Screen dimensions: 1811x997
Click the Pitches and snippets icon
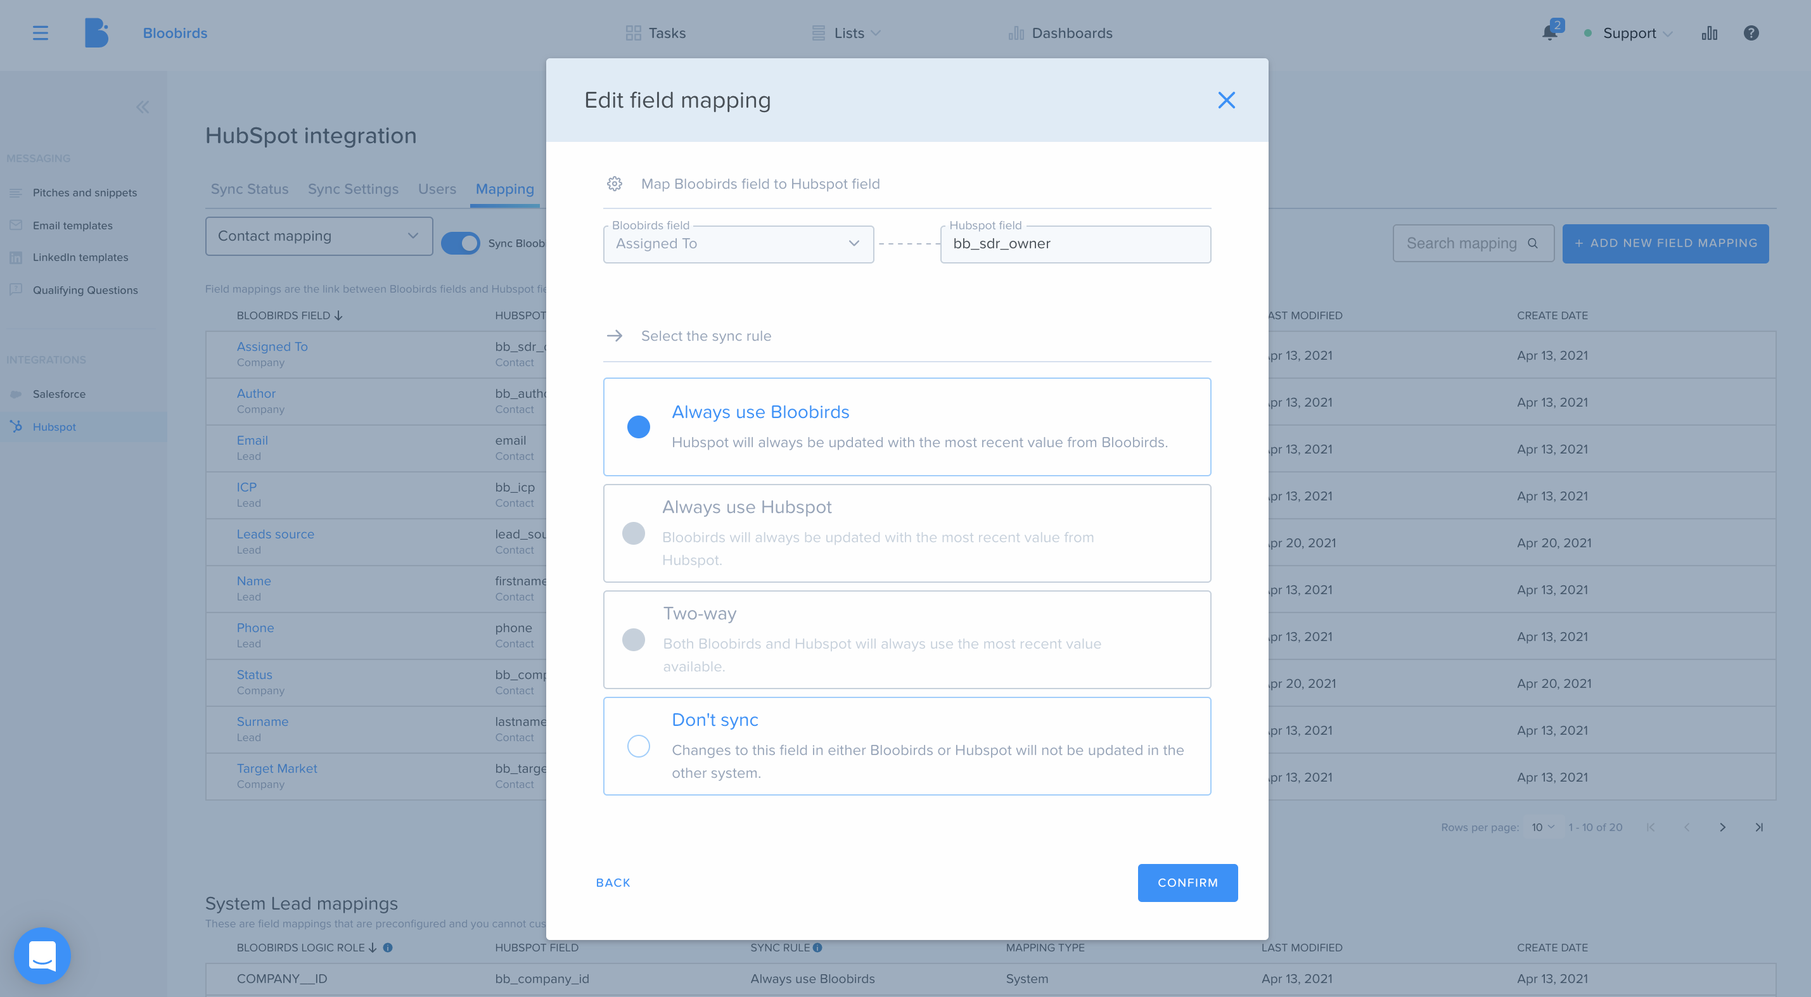click(x=16, y=193)
